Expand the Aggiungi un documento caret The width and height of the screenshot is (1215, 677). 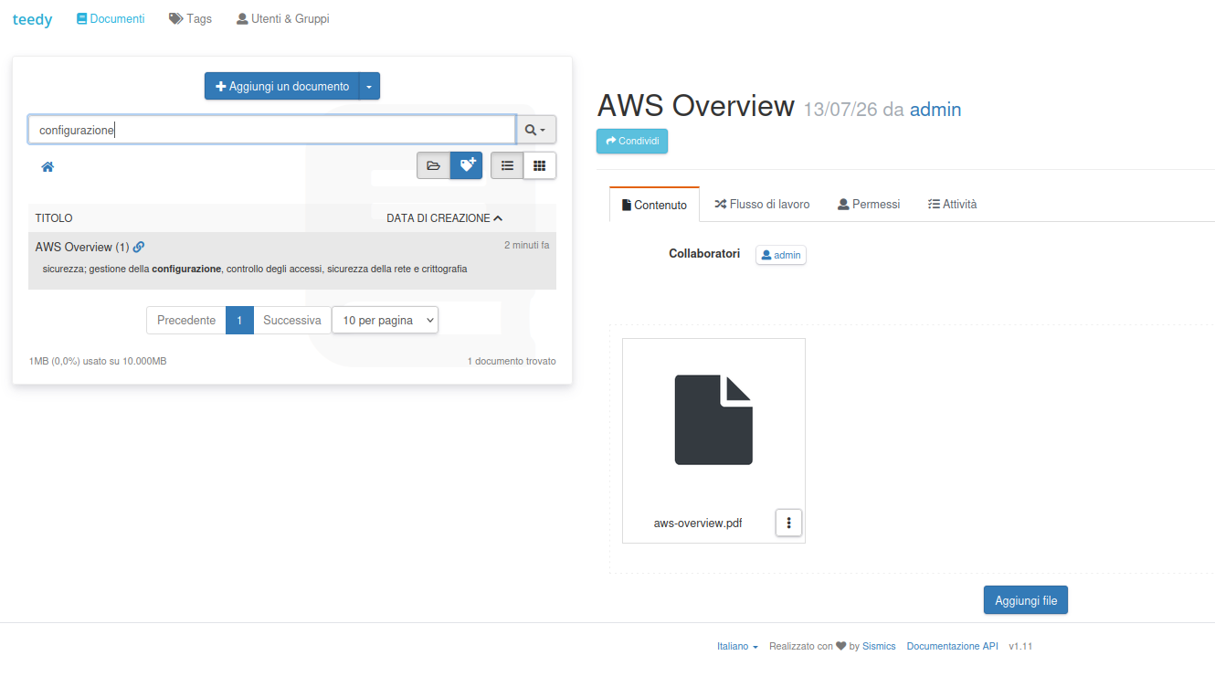pyautogui.click(x=369, y=86)
